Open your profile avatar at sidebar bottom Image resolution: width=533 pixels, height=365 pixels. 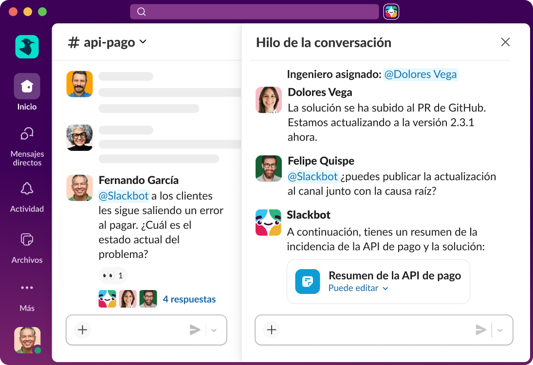point(27,340)
